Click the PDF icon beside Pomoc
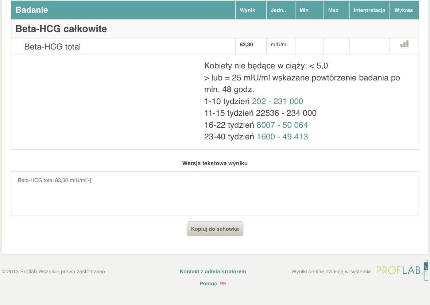Viewport: 430px width, 305px height. point(223,284)
